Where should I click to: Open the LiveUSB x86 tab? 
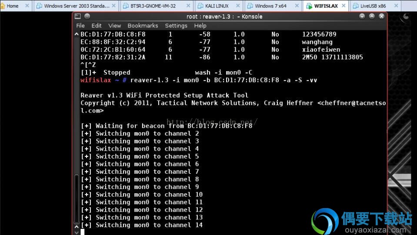[x=376, y=6]
